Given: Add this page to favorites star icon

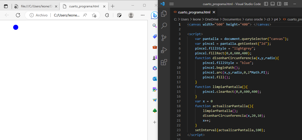Looking at the screenshot, I should click(94, 15).
